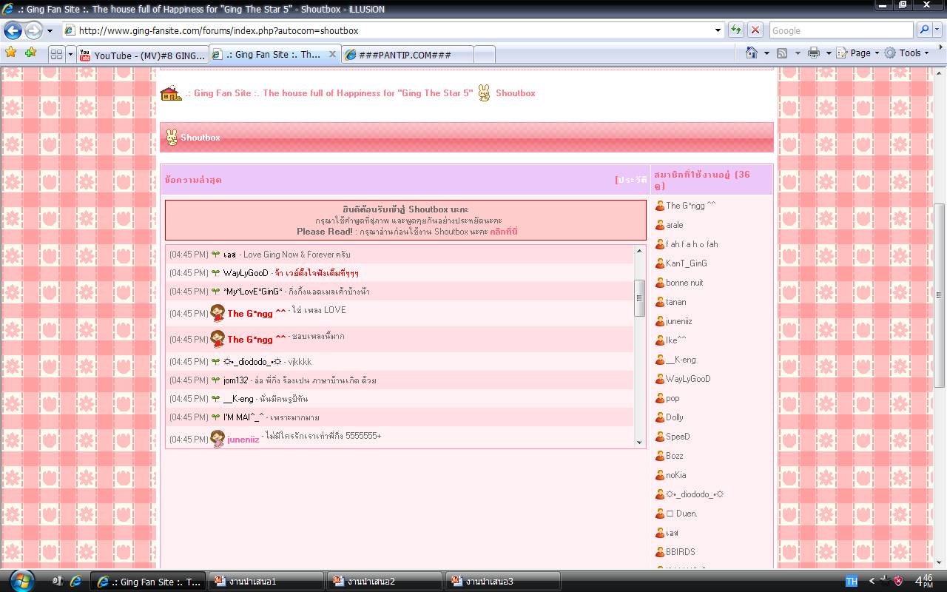Show hidden tray icons arrow
Image resolution: width=947 pixels, height=592 pixels.
tap(872, 582)
